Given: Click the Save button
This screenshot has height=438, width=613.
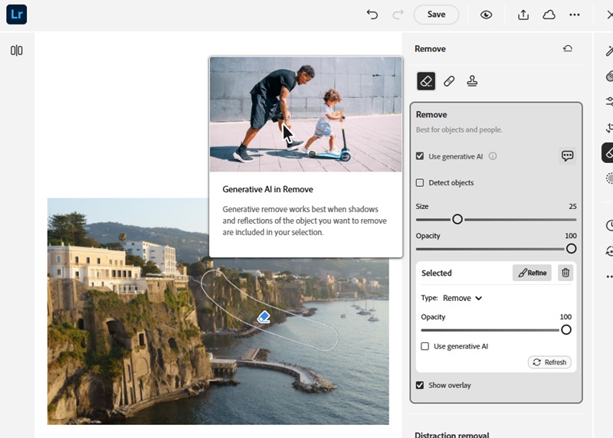Looking at the screenshot, I should pos(436,15).
